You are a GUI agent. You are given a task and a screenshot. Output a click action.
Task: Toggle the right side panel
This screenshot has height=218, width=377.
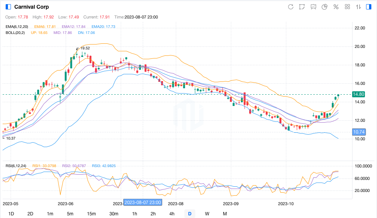(369, 7)
